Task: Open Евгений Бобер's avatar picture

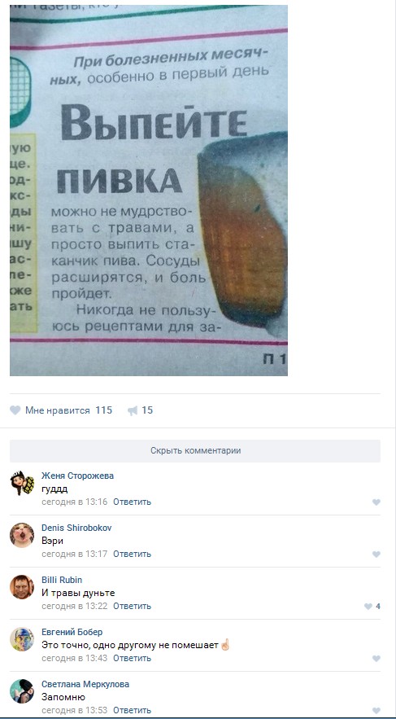Action: [22, 640]
